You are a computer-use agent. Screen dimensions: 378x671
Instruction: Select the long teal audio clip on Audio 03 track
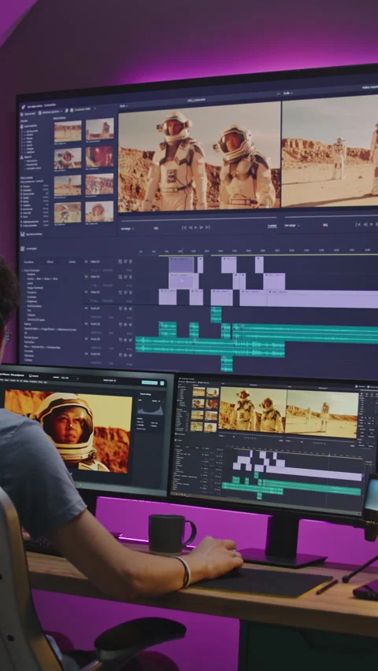point(210,348)
